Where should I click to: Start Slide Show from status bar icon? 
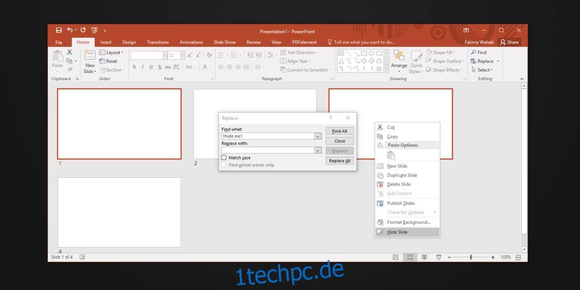pyautogui.click(x=439, y=257)
